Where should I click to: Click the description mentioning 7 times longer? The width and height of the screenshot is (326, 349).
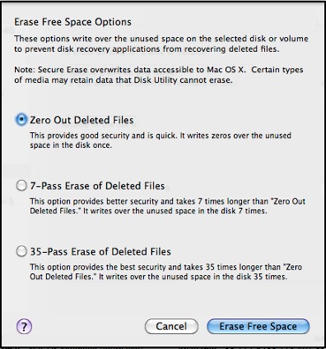(168, 206)
